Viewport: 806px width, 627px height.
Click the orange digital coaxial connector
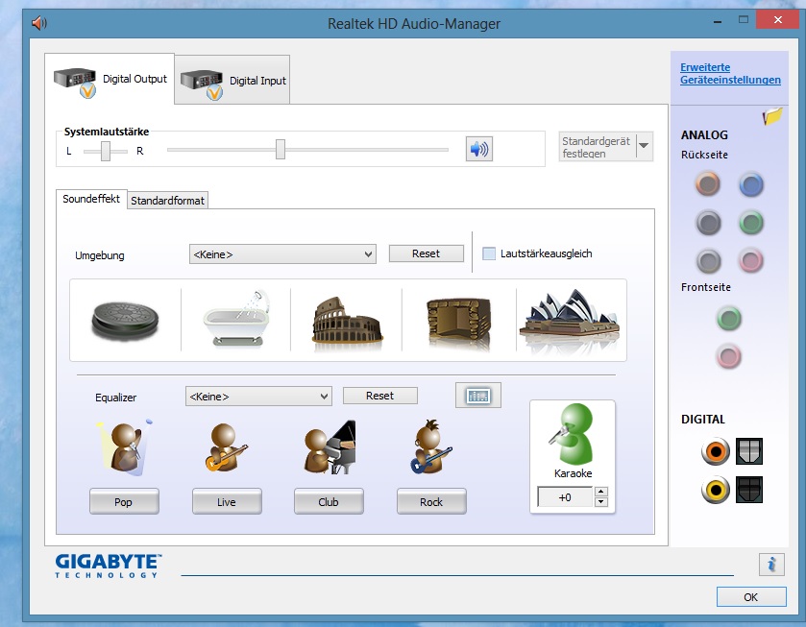click(716, 451)
